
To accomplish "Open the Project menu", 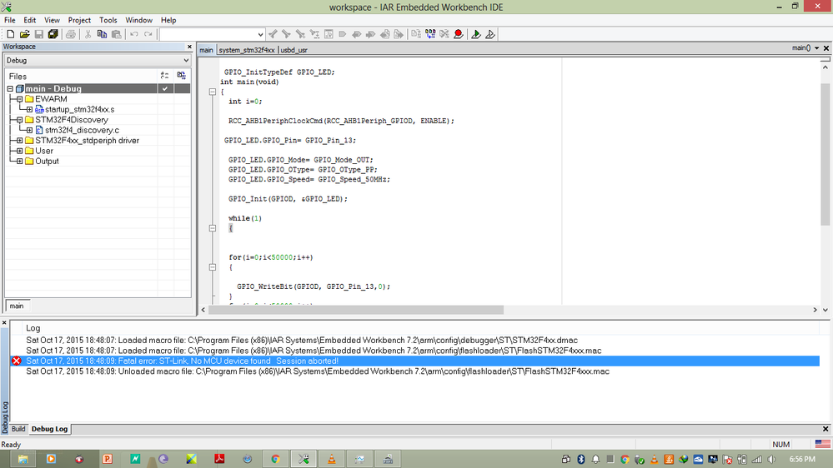I will (x=79, y=20).
